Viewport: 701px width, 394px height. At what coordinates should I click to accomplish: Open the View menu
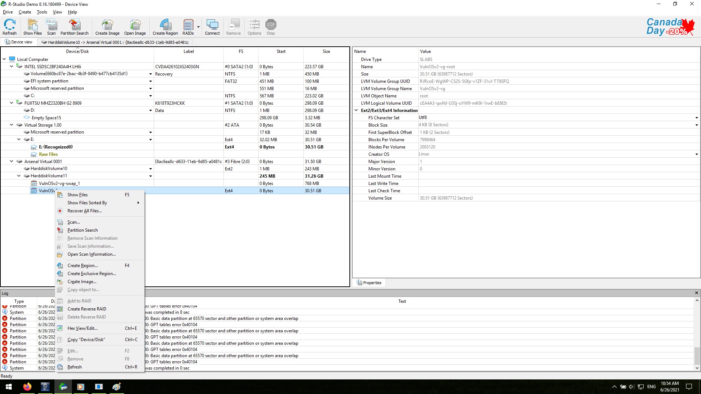pyautogui.click(x=57, y=12)
